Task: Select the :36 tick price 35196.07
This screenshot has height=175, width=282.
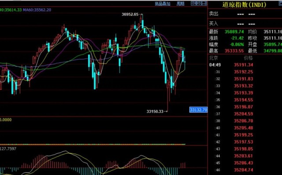Action: (x=244, y=107)
